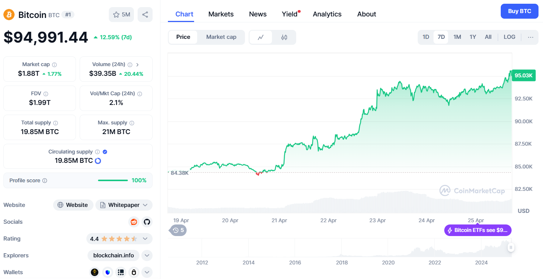This screenshot has width=543, height=279.
Task: Open the Markets tab
Action: pyautogui.click(x=221, y=14)
